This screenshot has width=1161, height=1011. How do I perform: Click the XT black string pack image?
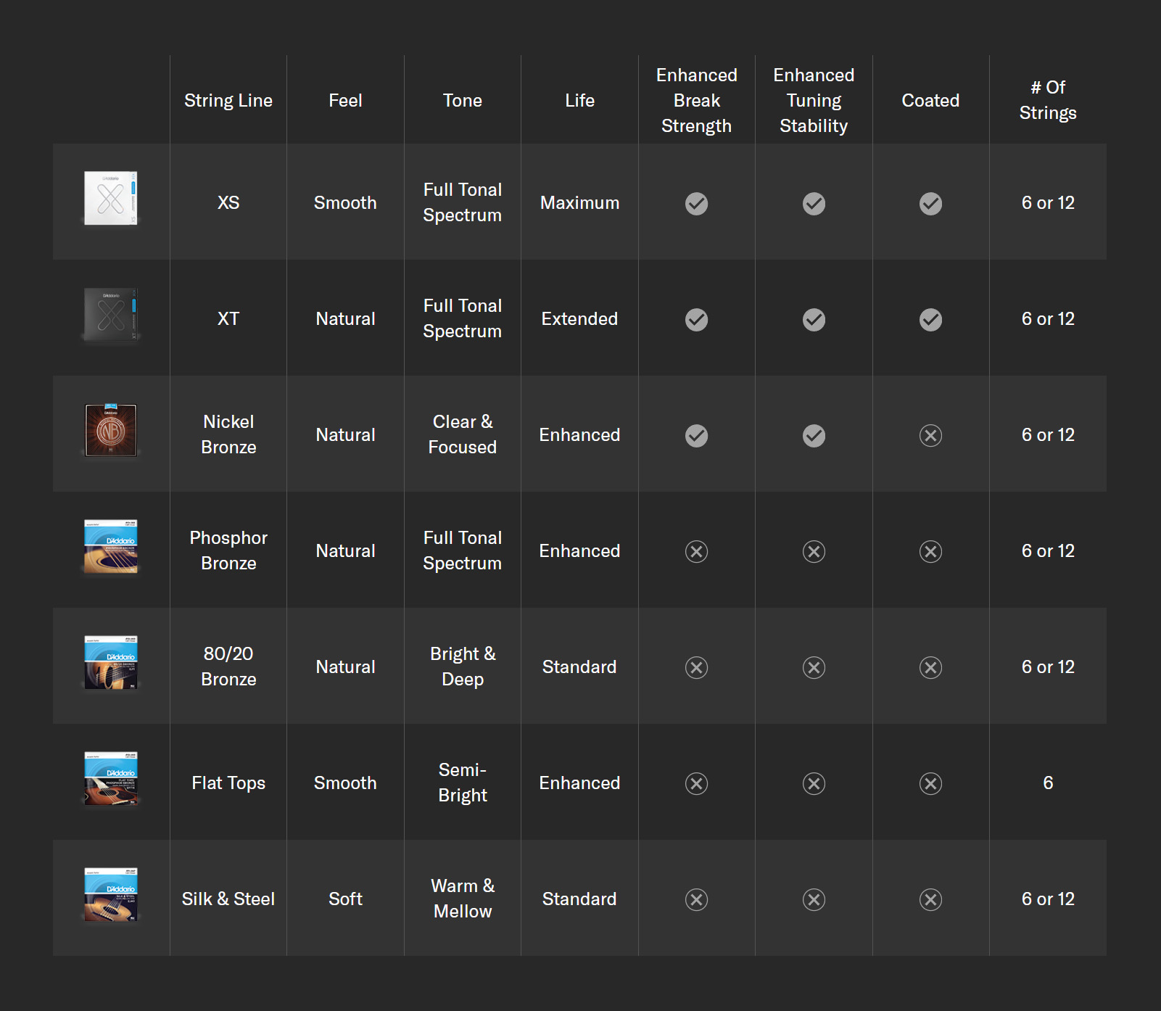tap(110, 315)
